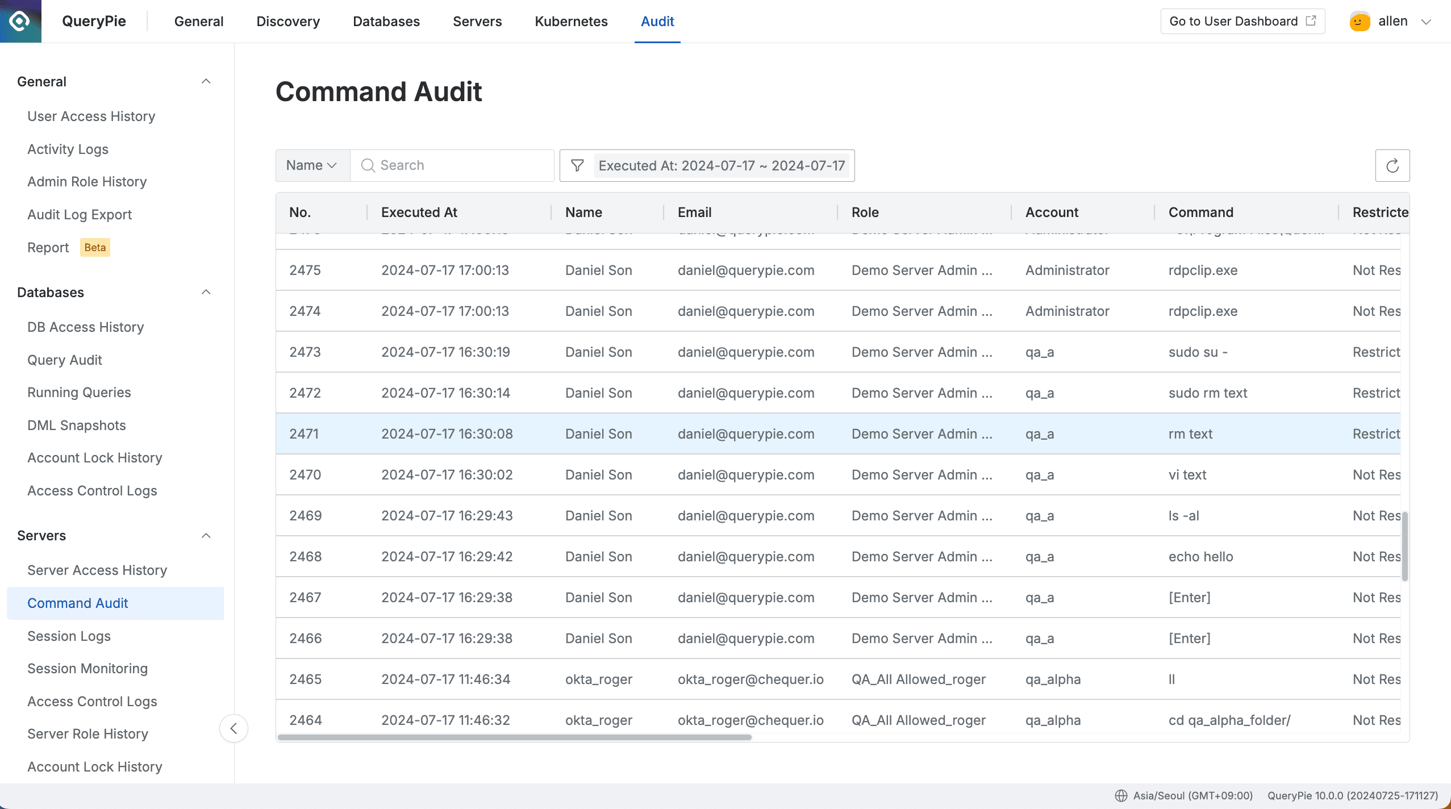Image resolution: width=1451 pixels, height=809 pixels.
Task: Click the Report Beta badge
Action: tap(94, 247)
